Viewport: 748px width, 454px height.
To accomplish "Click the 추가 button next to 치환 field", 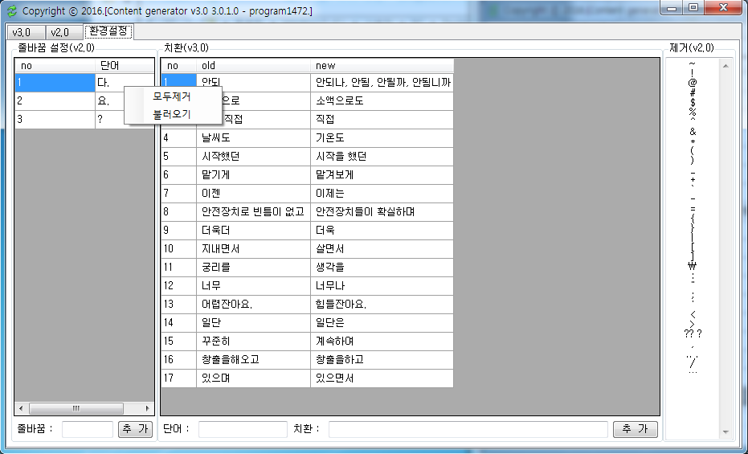I will (x=635, y=429).
